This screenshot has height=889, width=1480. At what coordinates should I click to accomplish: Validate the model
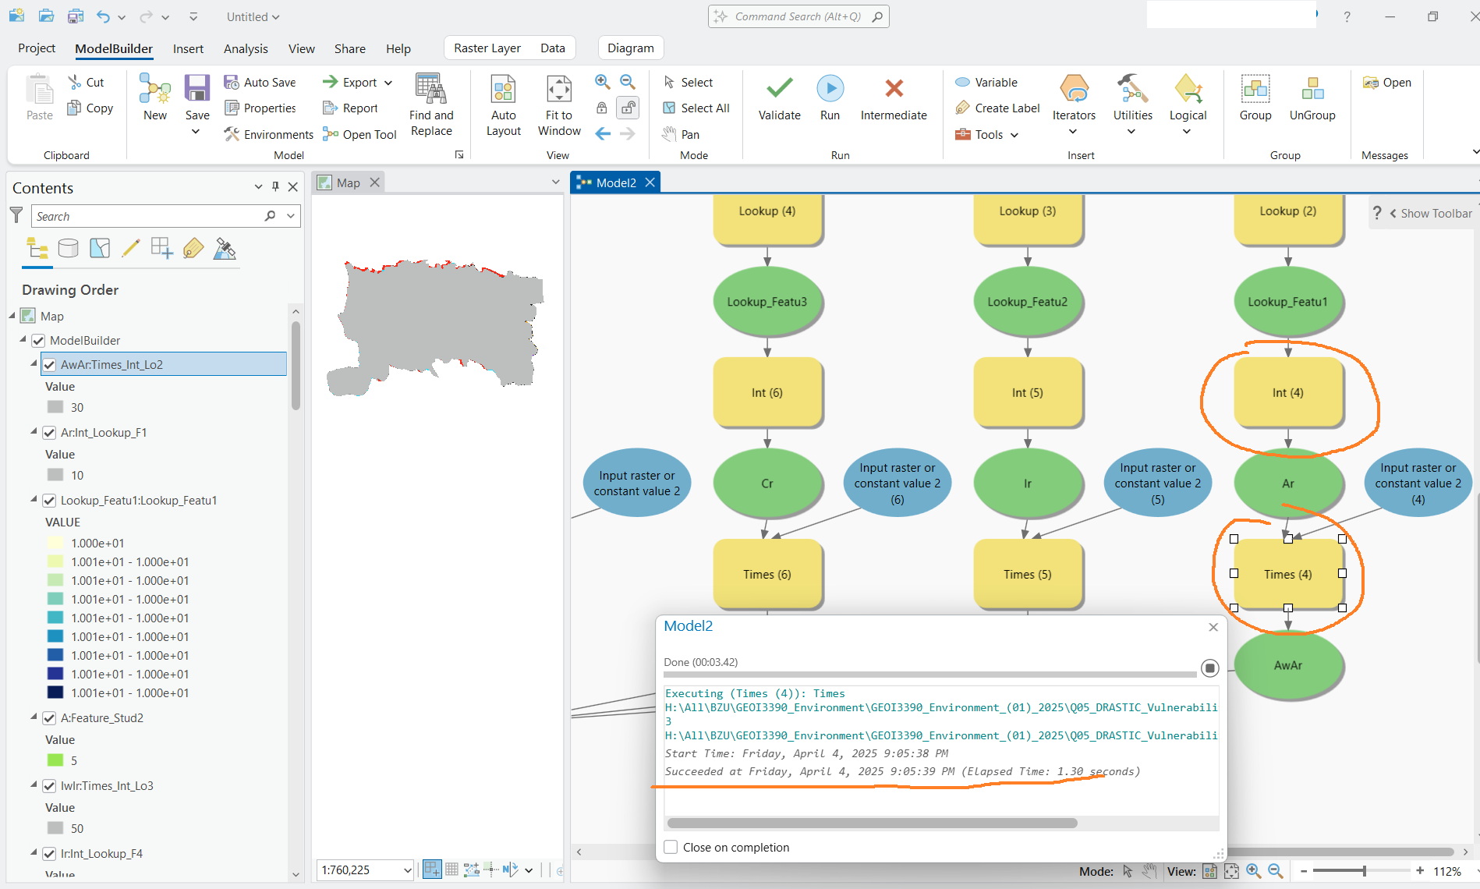point(778,97)
